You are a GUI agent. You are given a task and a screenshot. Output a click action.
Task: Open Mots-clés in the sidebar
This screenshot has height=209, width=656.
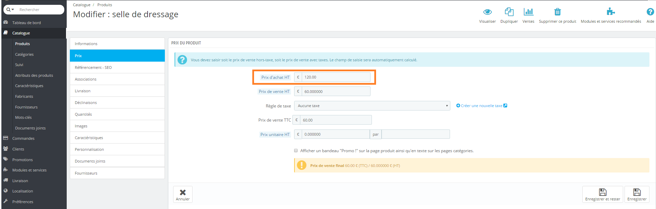click(x=23, y=117)
